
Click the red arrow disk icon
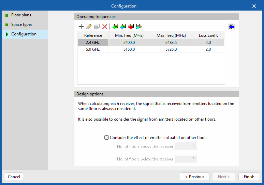[131, 27]
